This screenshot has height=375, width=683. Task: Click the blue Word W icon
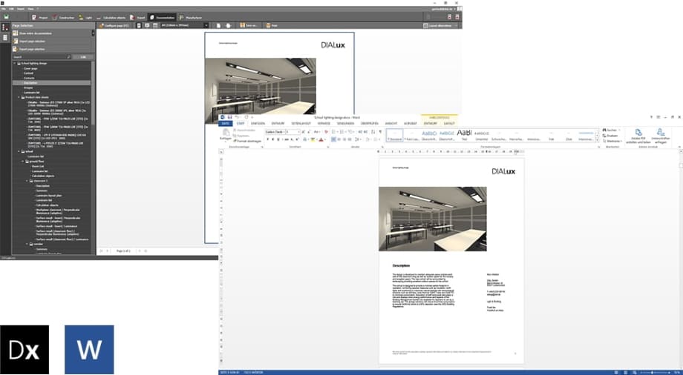[89, 349]
